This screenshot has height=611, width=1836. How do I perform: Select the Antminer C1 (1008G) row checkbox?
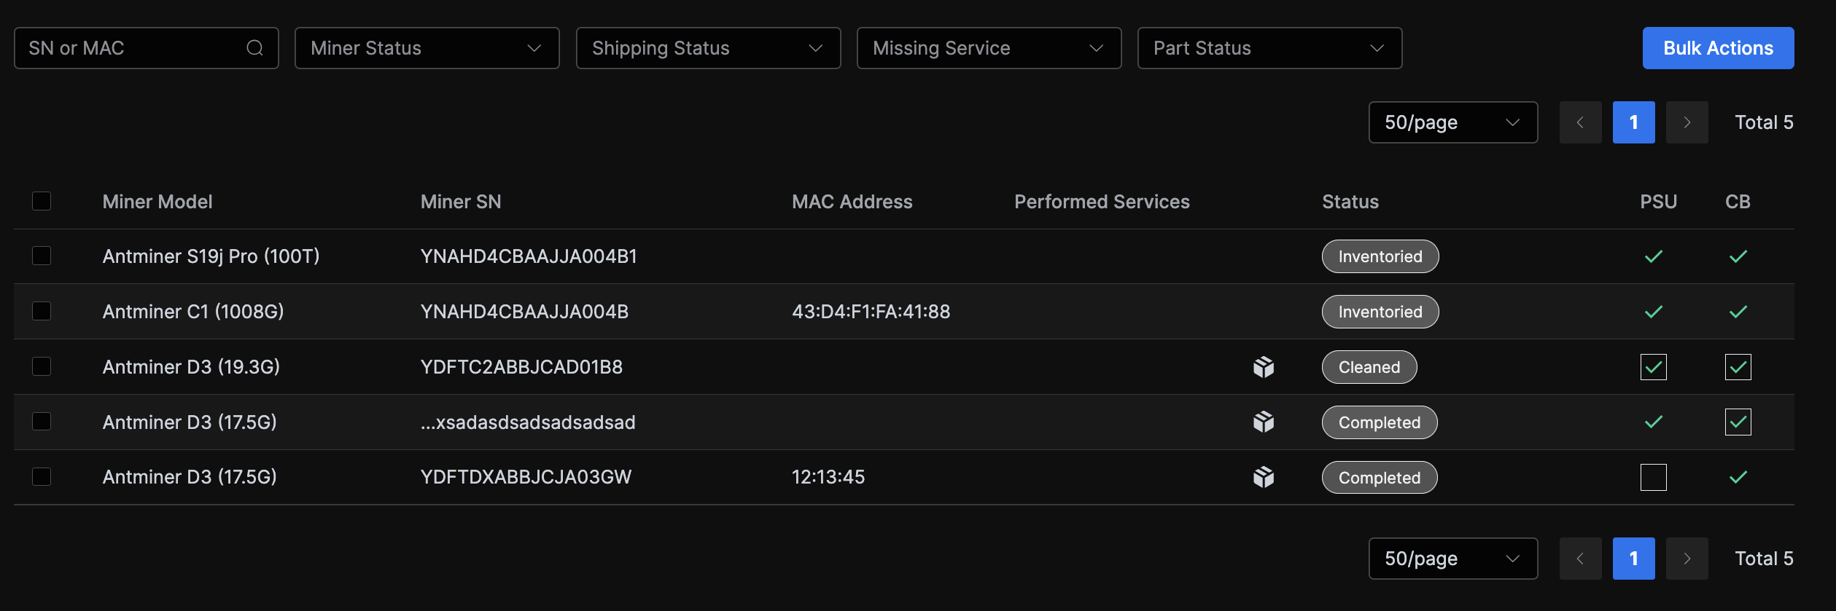pos(42,311)
